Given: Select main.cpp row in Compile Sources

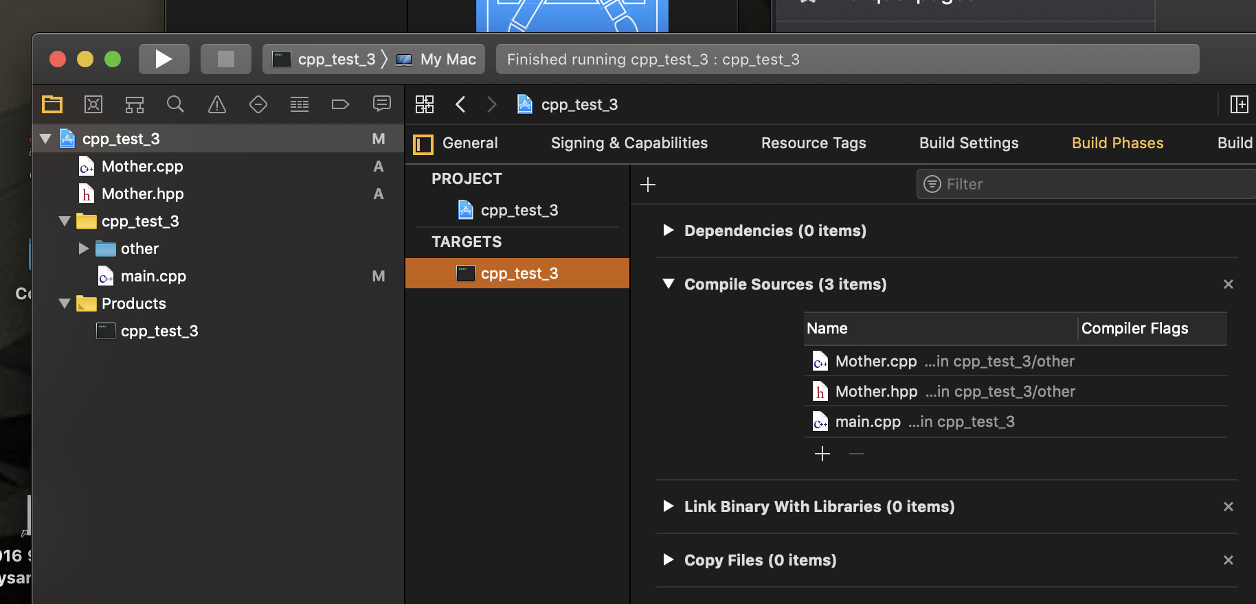Looking at the screenshot, I should click(1016, 421).
